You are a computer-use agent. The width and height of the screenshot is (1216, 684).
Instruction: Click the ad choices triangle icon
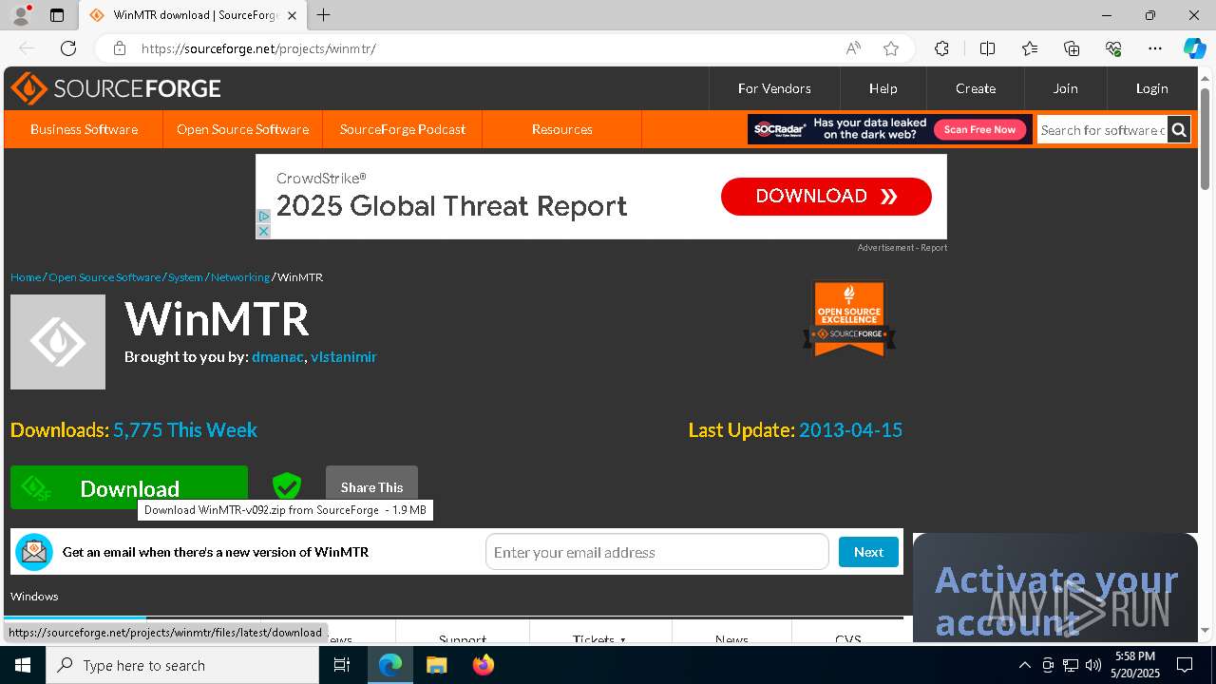tap(263, 217)
